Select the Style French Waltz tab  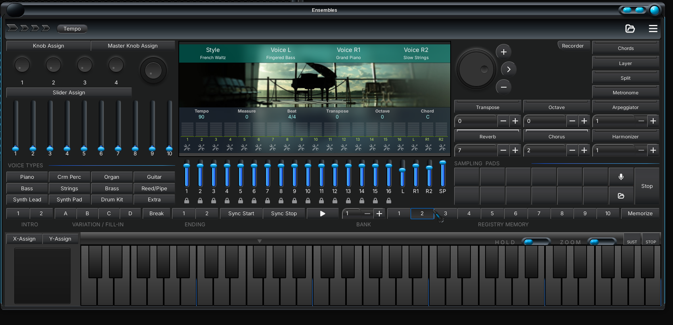(x=213, y=53)
